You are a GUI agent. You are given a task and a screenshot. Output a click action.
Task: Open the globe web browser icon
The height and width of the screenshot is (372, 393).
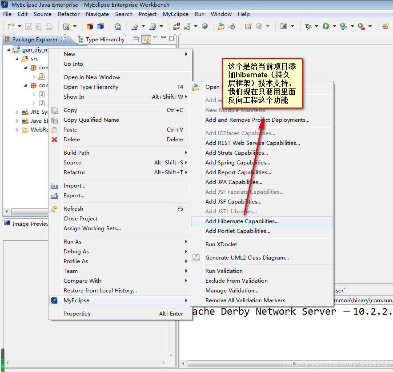tap(205, 26)
